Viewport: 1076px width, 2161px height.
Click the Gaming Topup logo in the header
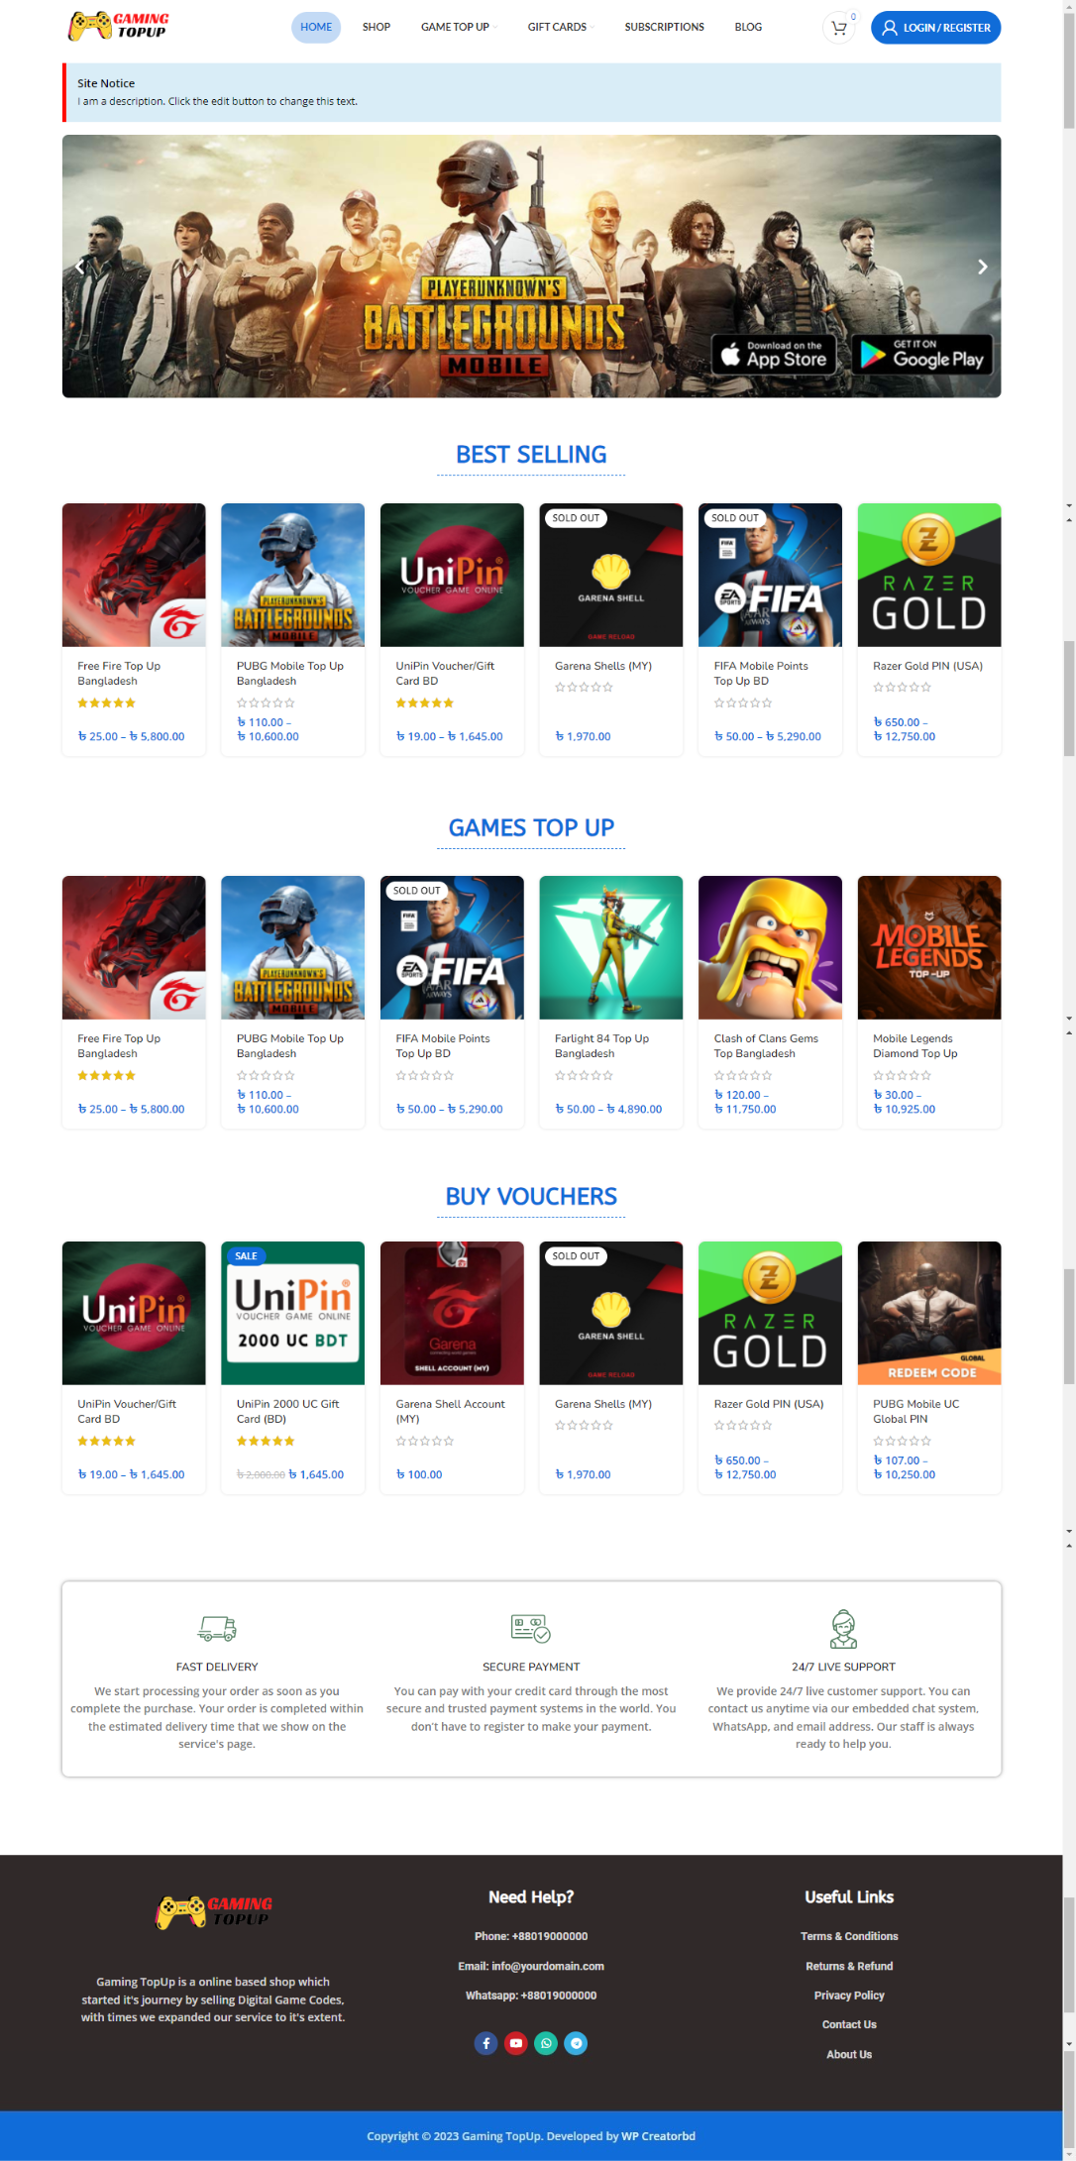(119, 26)
